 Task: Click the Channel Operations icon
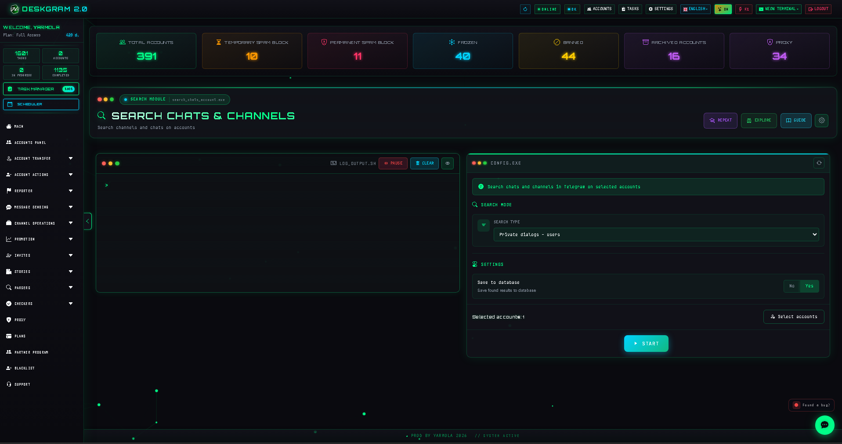[9, 223]
